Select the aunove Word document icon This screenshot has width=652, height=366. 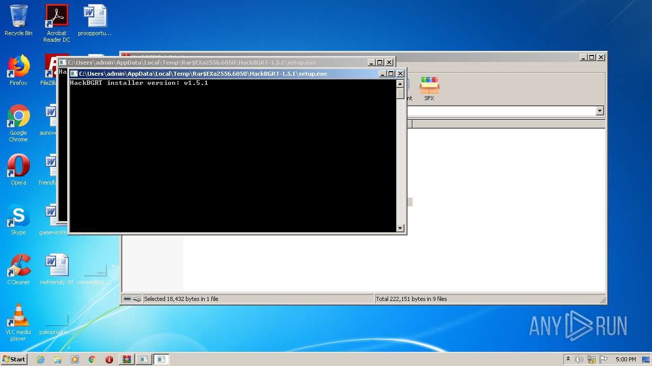[x=49, y=120]
